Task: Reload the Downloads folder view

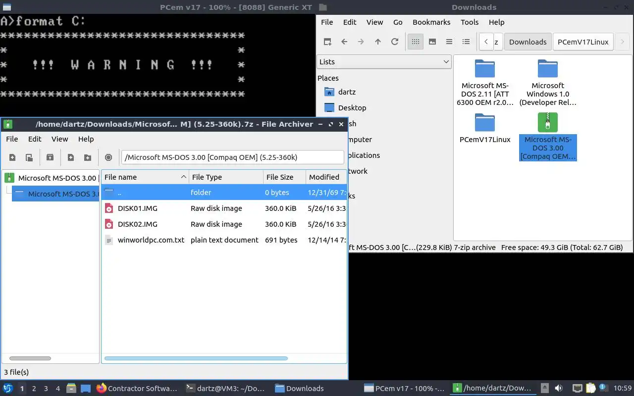Action: 395,42
